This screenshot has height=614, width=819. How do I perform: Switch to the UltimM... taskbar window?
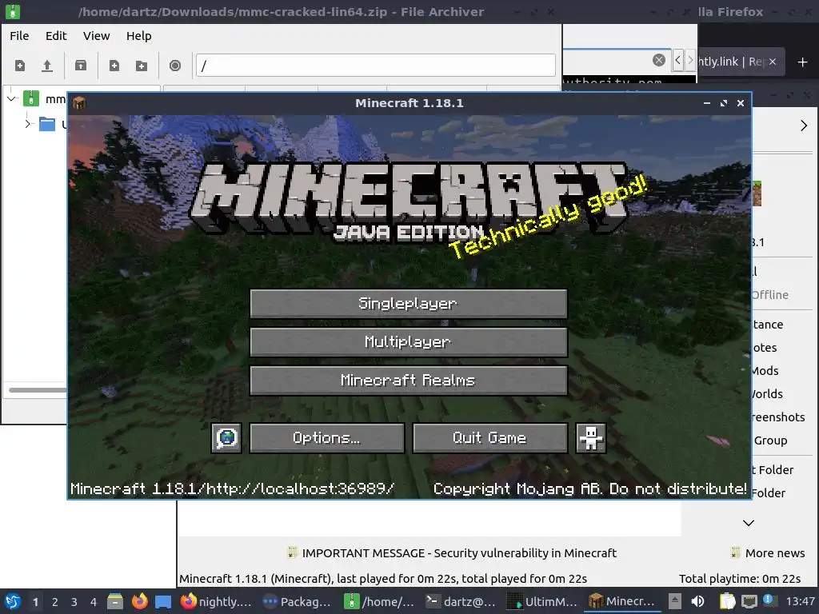coord(542,601)
